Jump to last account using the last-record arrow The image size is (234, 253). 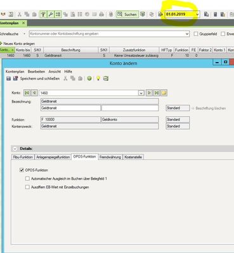(157, 93)
